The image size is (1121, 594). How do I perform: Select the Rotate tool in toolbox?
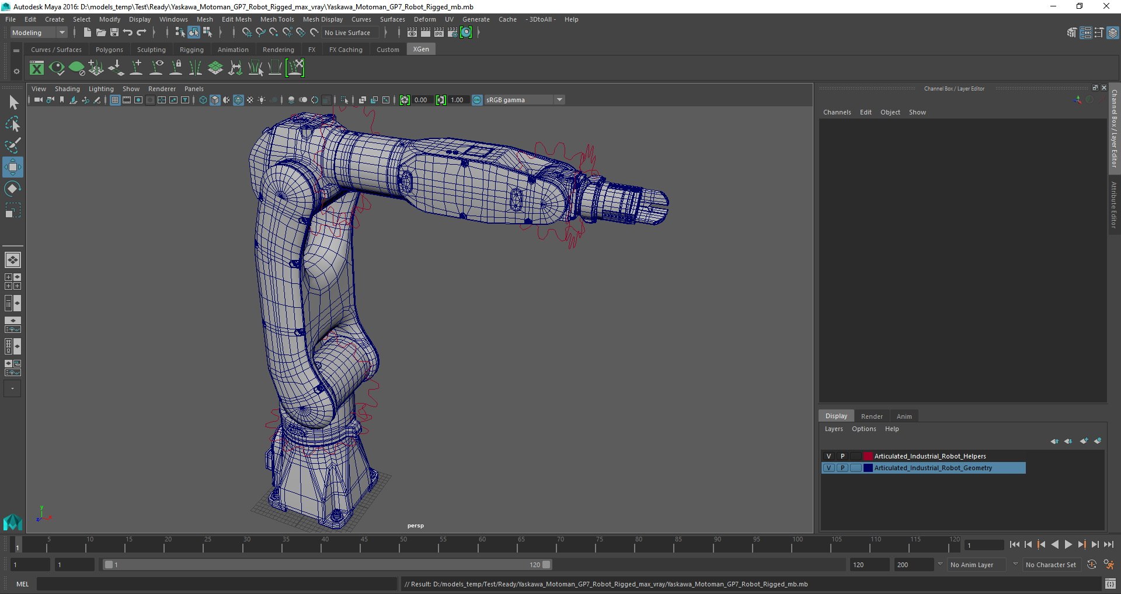(x=13, y=189)
